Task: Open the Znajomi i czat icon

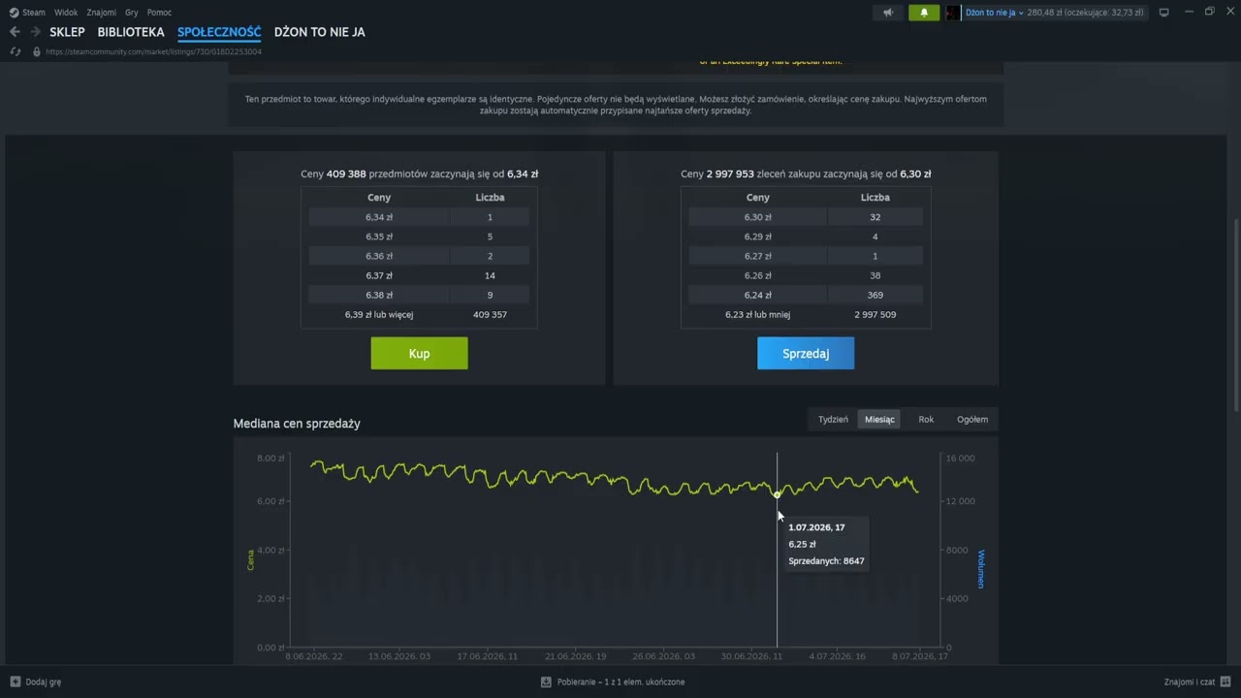Action: pos(1225,682)
